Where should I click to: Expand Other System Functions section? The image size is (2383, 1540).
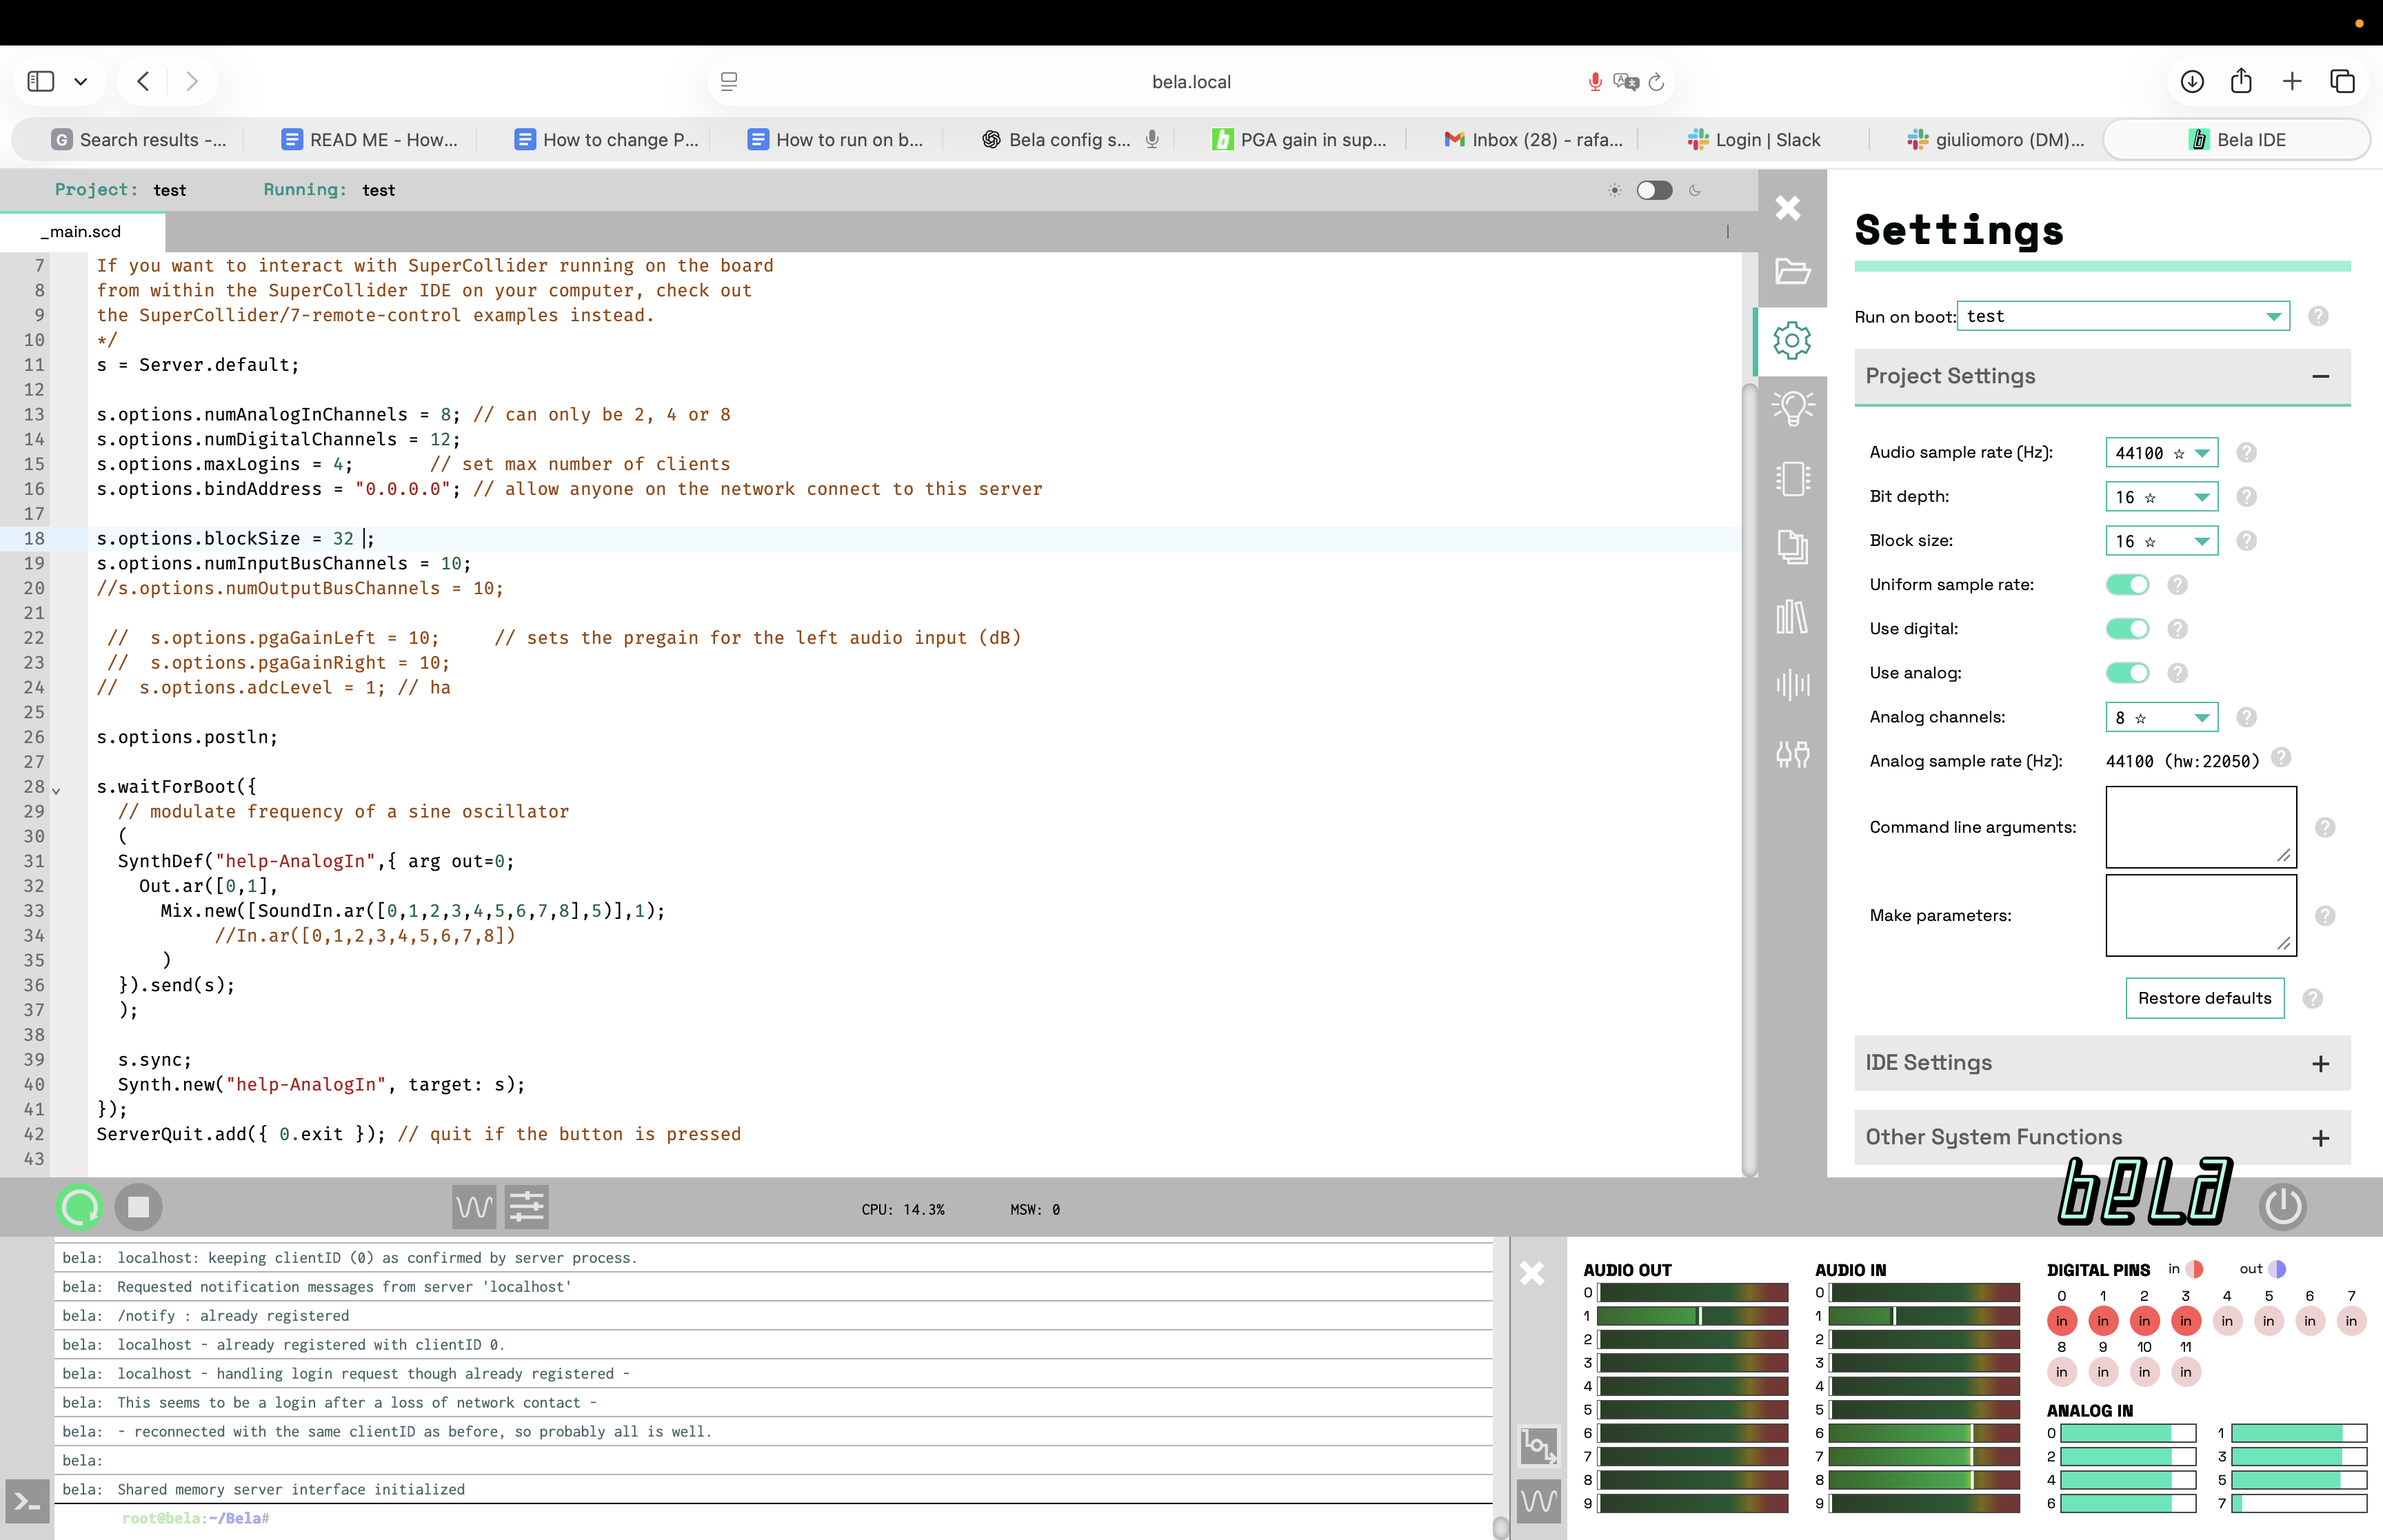click(x=2102, y=1137)
